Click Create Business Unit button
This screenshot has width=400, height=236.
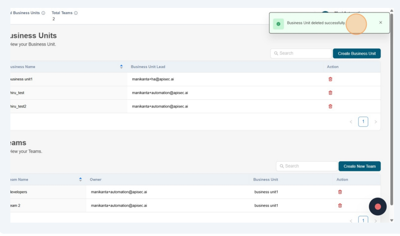click(356, 54)
